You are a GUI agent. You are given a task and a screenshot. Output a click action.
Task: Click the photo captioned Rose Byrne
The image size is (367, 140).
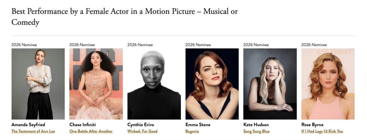click(x=328, y=84)
